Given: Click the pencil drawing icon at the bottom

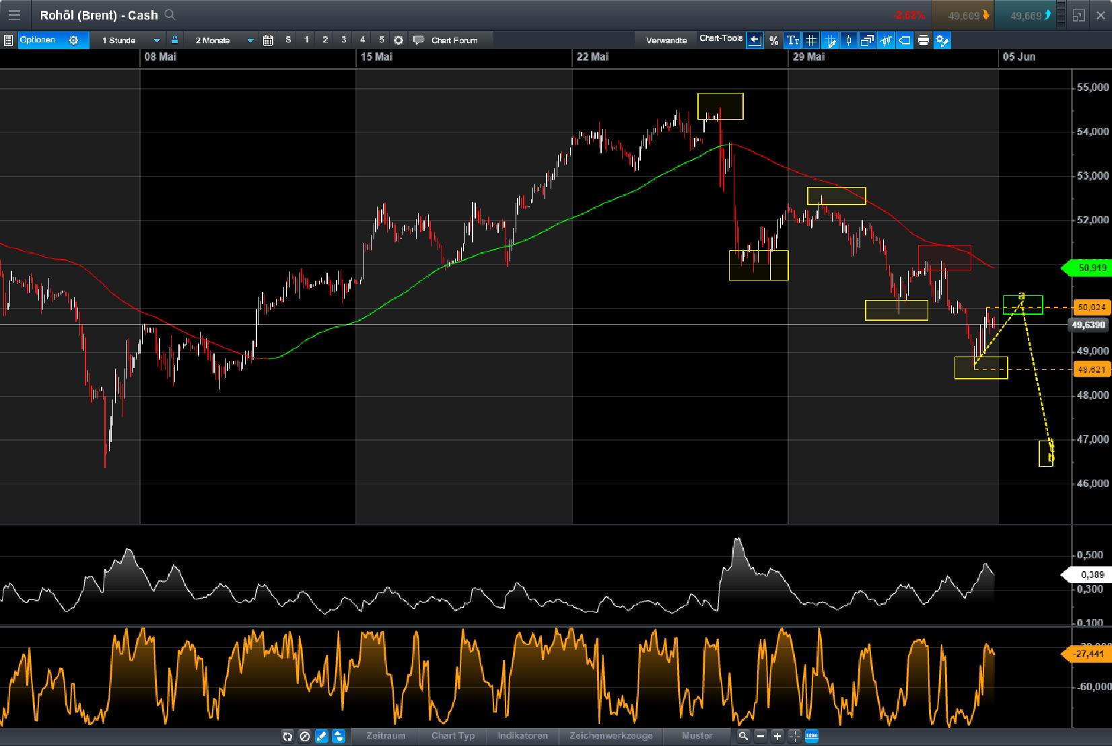Looking at the screenshot, I should point(321,736).
